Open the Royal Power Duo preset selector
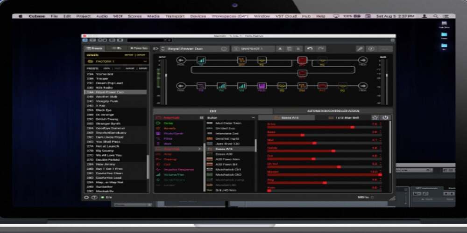This screenshot has width=467, height=233. pos(194,49)
